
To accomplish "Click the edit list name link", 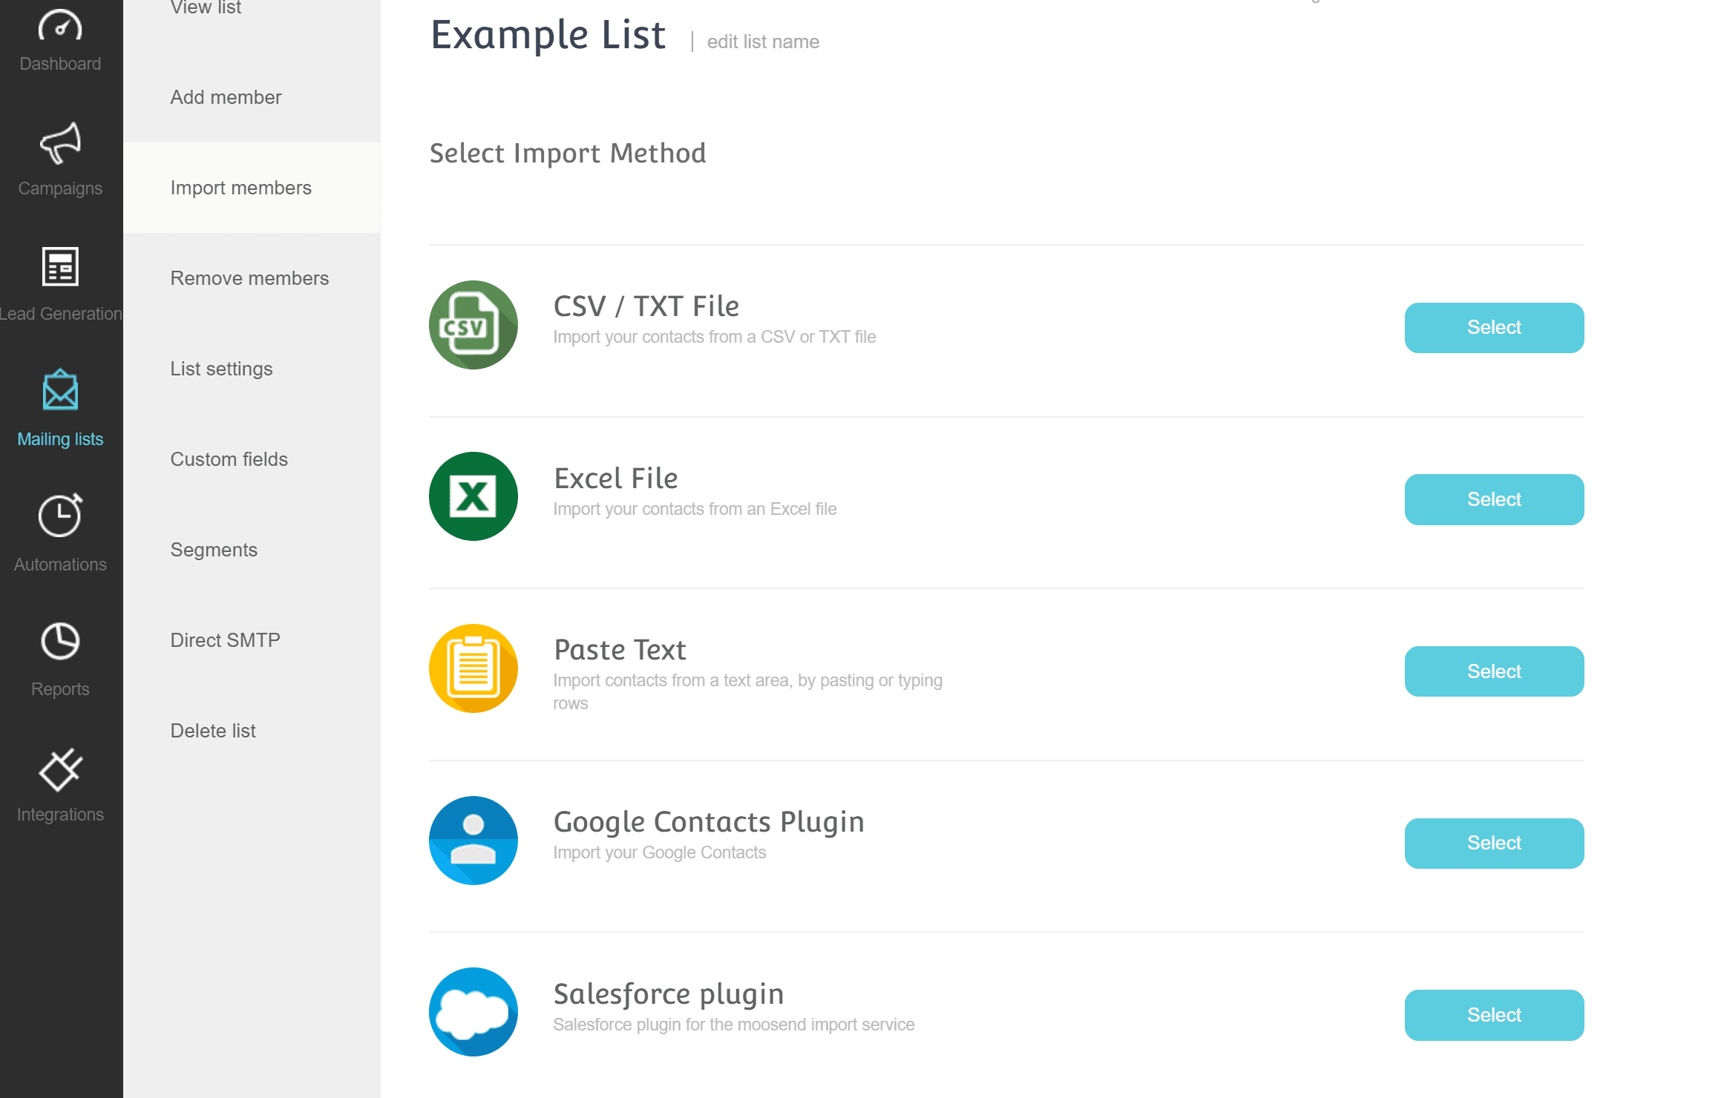I will click(762, 42).
